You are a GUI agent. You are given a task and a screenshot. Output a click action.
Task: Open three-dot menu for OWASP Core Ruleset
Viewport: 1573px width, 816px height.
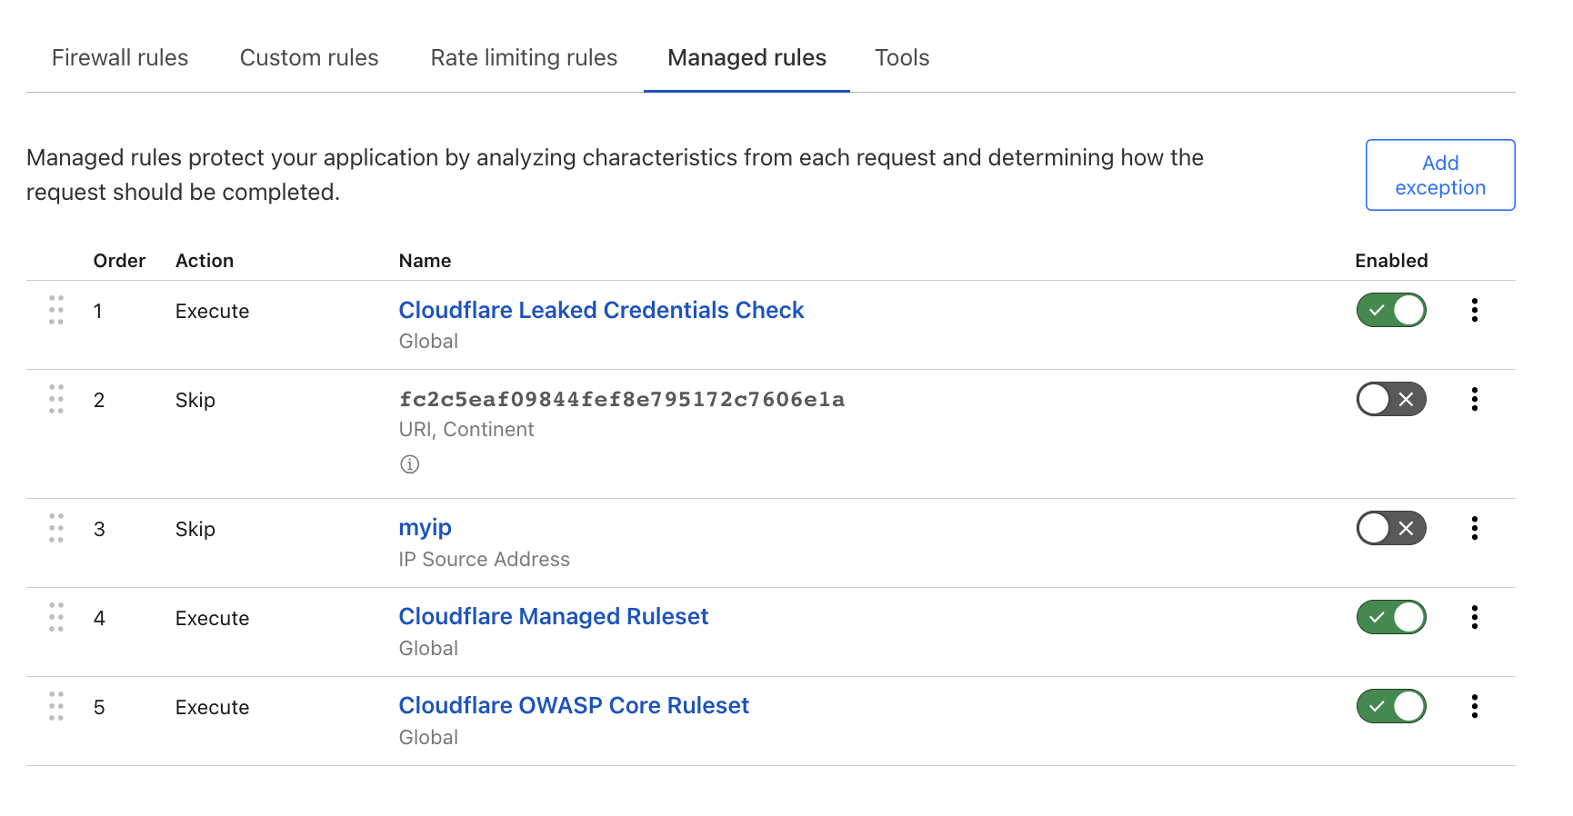coord(1474,706)
